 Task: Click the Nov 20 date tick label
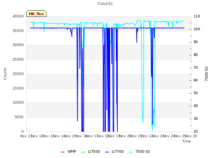point(125,136)
